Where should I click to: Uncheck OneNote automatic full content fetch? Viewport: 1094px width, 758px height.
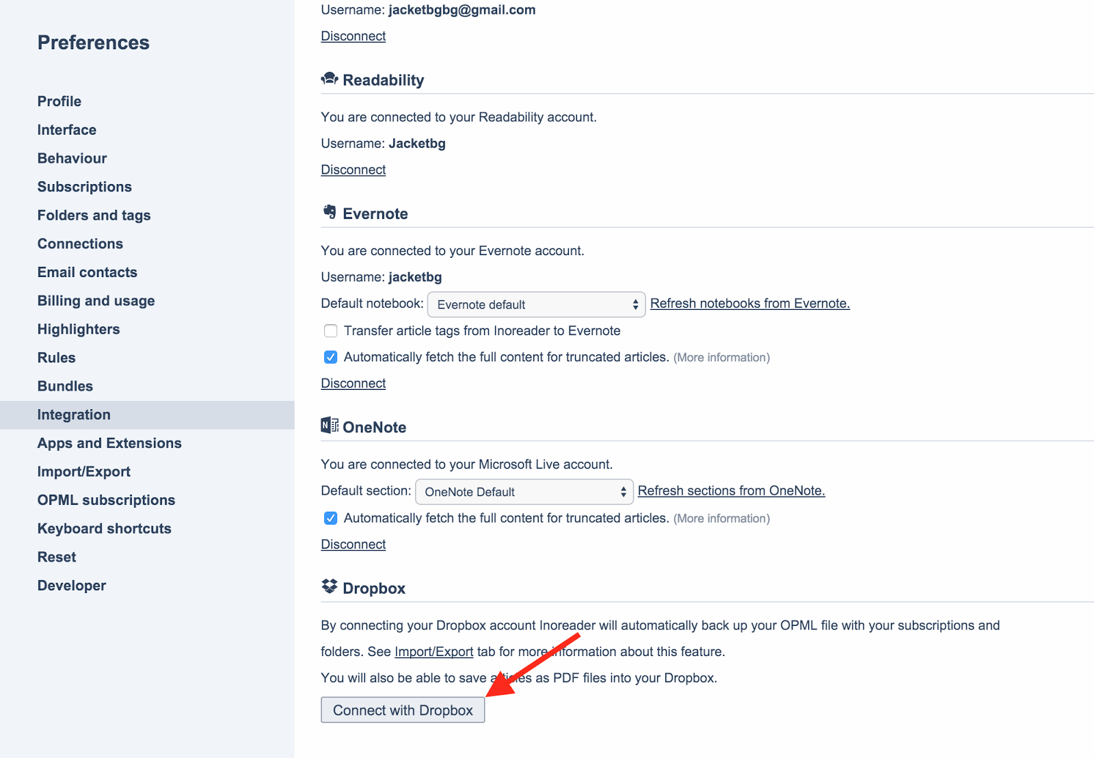pos(331,519)
